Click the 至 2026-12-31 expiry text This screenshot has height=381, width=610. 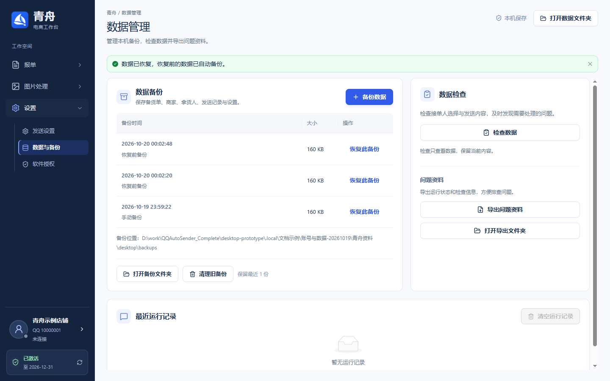pos(38,367)
